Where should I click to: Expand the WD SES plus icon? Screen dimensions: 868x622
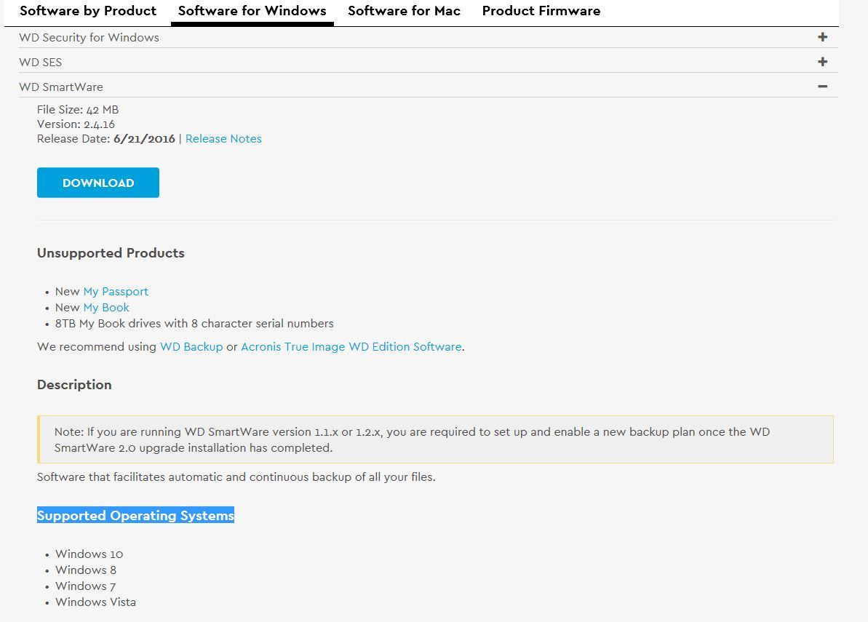pos(823,62)
